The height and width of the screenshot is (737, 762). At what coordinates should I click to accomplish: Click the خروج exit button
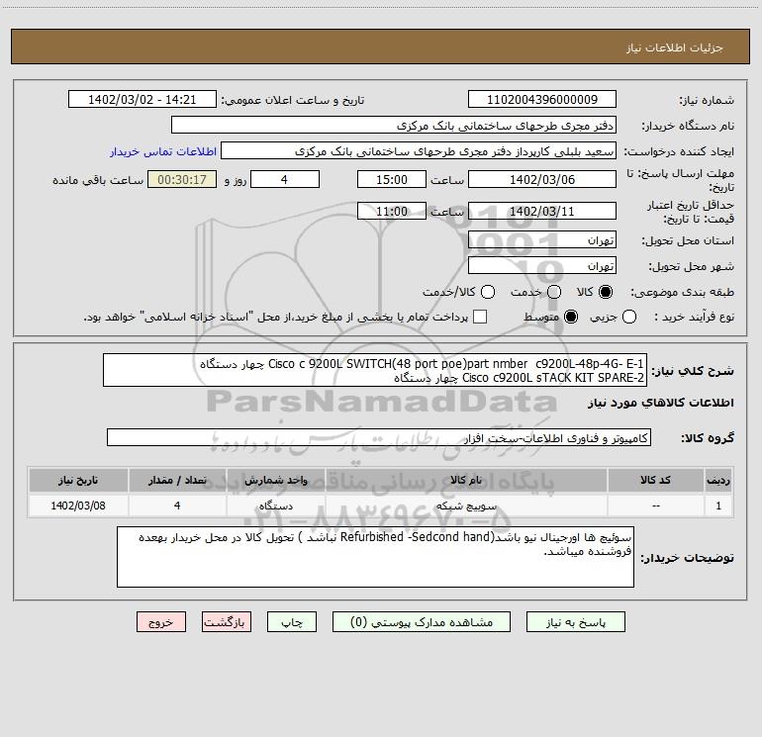[x=161, y=622]
